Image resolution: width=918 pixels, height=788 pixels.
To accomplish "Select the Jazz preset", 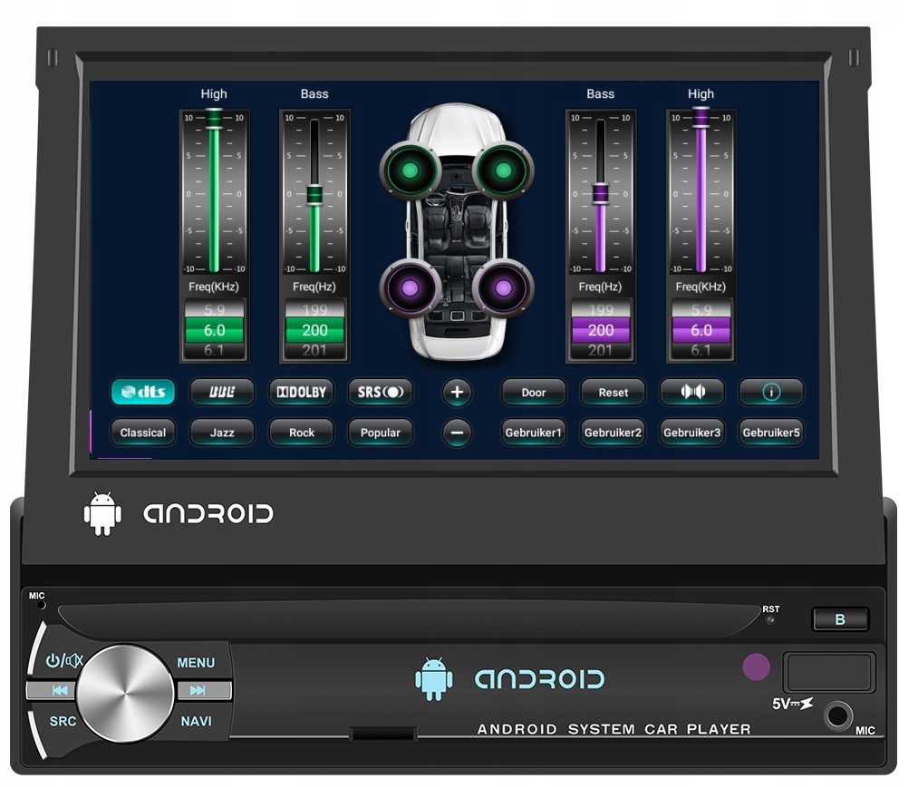I will (x=222, y=433).
